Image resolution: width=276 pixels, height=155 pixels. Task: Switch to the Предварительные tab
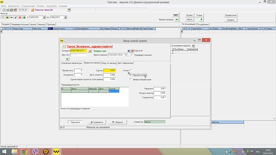pos(20,25)
